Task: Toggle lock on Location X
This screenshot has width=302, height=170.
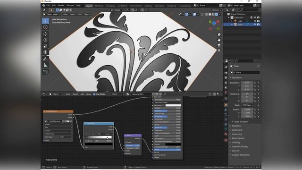Action: coord(255,83)
